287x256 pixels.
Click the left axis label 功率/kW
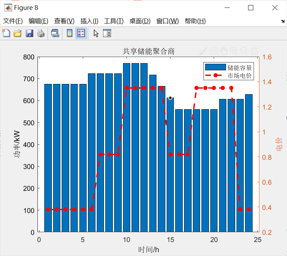click(17, 144)
